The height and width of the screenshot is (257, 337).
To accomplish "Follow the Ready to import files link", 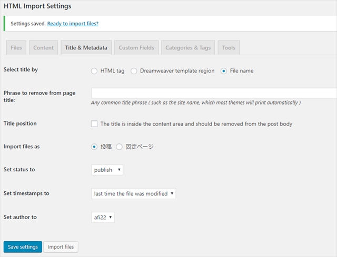I will (73, 24).
